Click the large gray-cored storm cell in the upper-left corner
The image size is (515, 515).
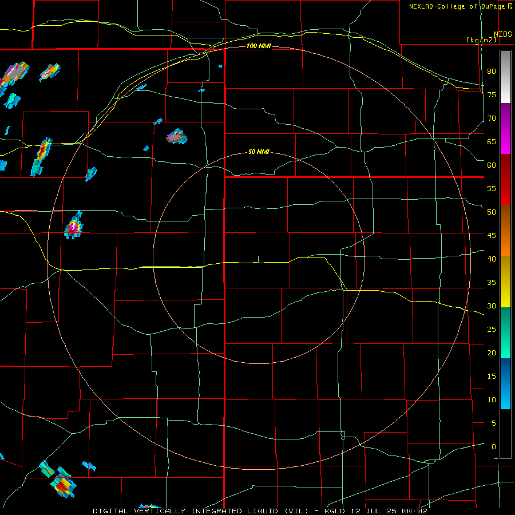pos(14,76)
